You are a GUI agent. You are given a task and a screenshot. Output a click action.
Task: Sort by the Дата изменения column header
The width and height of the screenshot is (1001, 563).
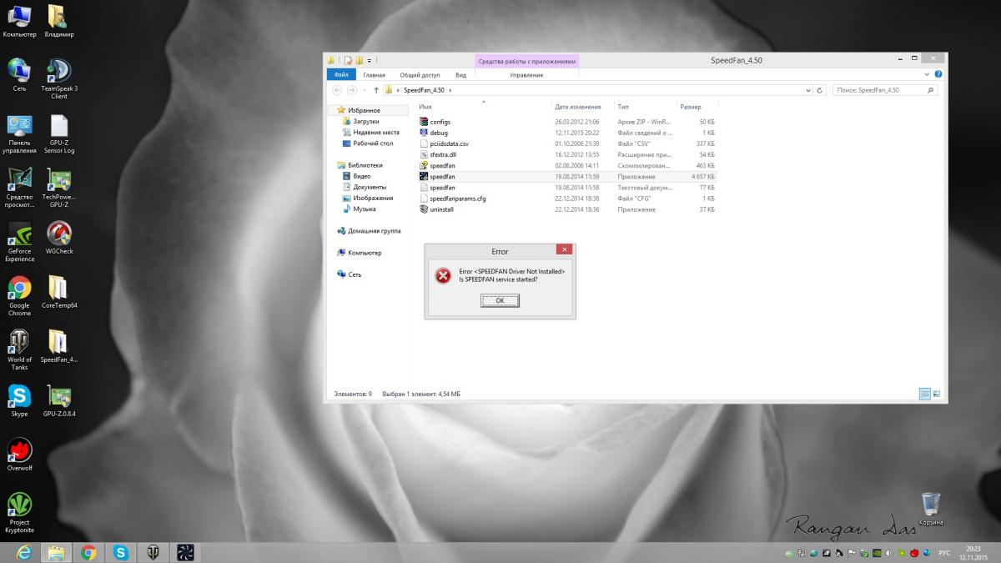coord(577,107)
